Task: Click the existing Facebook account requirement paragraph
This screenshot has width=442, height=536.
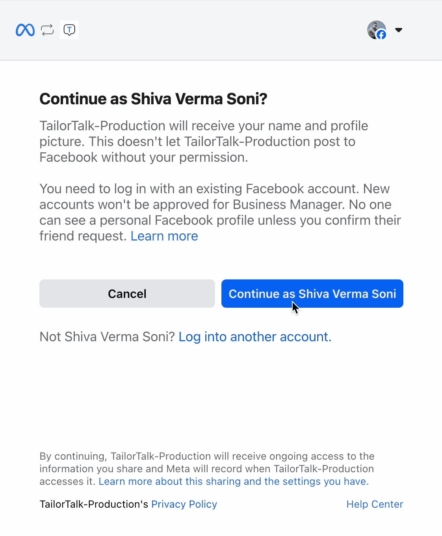Action: 220,213
